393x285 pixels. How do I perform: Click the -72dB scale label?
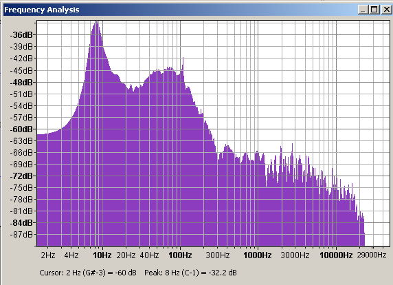click(21, 176)
